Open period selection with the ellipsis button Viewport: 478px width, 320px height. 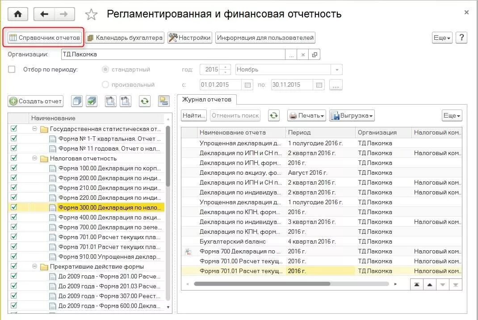335,85
